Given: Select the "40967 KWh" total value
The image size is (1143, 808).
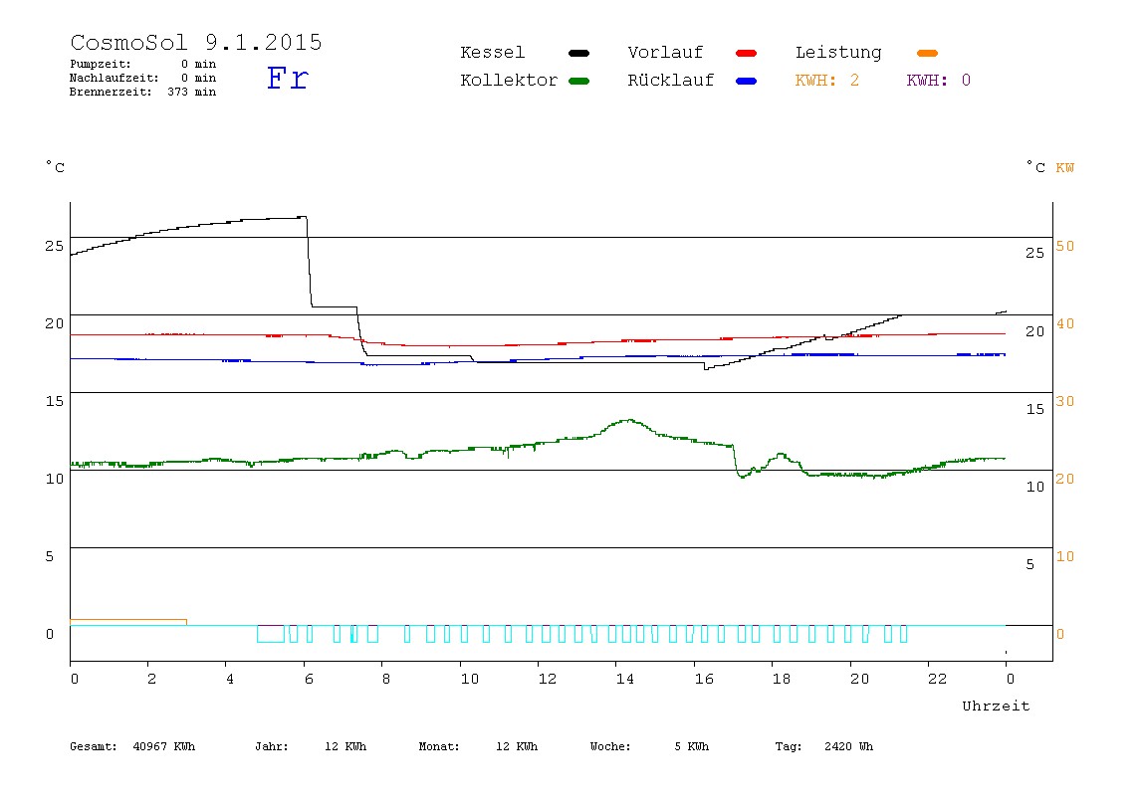Looking at the screenshot, I should [164, 746].
